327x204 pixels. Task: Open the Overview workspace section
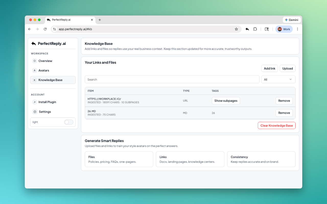(x=45, y=61)
